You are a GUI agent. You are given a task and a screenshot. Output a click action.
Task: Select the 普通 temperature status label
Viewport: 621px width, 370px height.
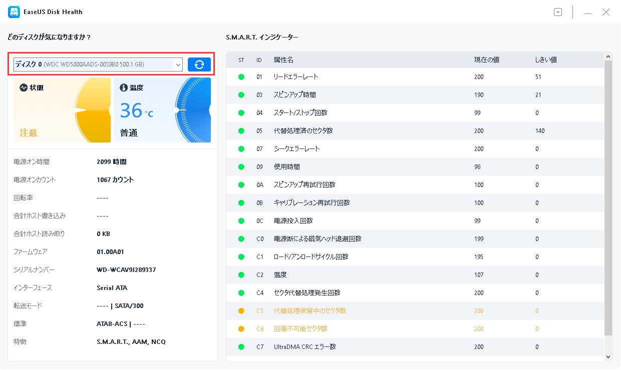click(129, 133)
